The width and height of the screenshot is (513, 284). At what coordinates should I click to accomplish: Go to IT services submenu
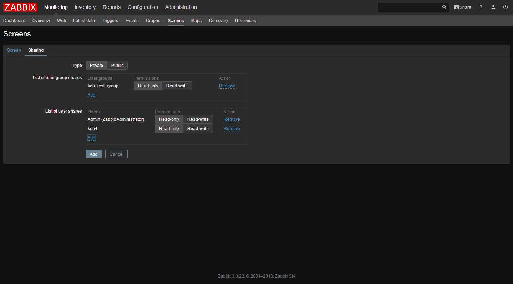(x=245, y=21)
